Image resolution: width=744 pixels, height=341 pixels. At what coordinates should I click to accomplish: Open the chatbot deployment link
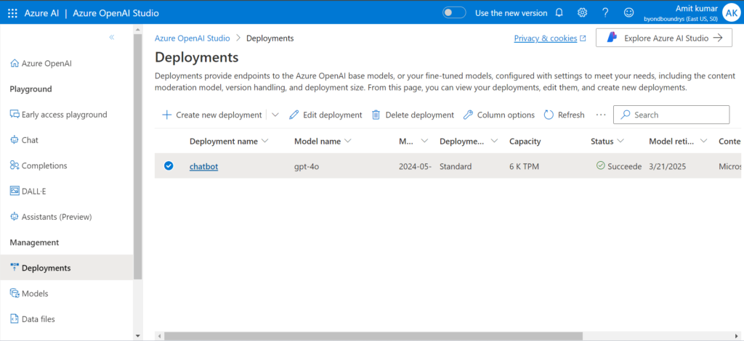pos(203,166)
